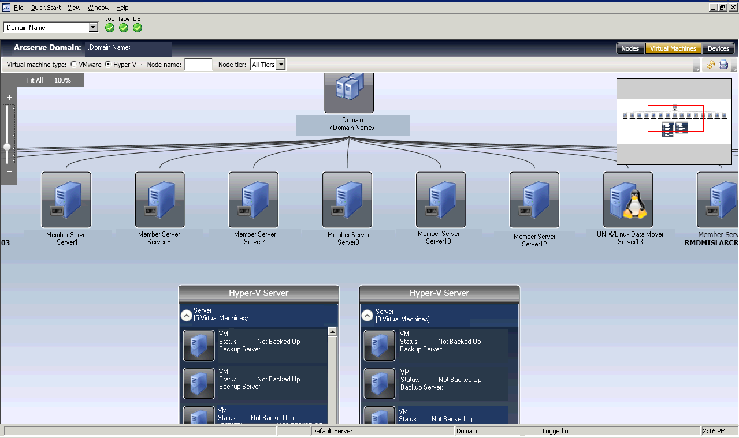Open the Quick Start menu
The height and width of the screenshot is (438, 739).
pyautogui.click(x=46, y=8)
